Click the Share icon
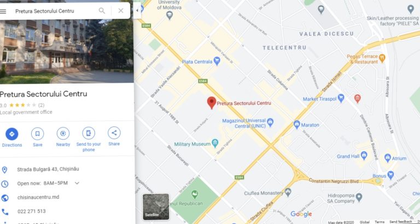Screen dimensions: 420x224 pyautogui.click(x=114, y=133)
